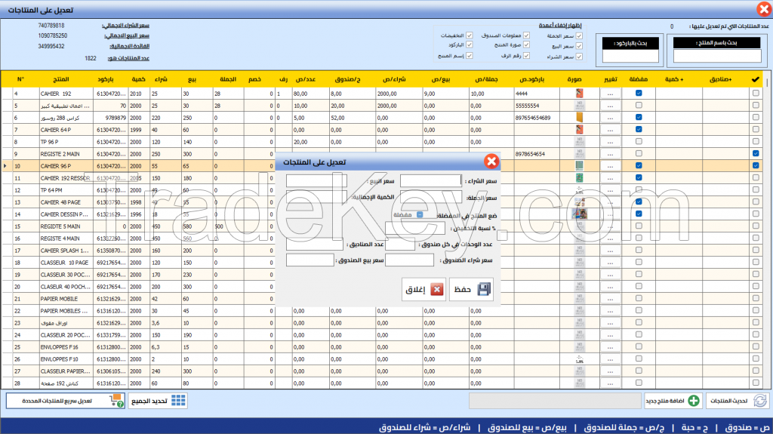
Task: Click the تحديد الجميع button
Action: point(158,401)
